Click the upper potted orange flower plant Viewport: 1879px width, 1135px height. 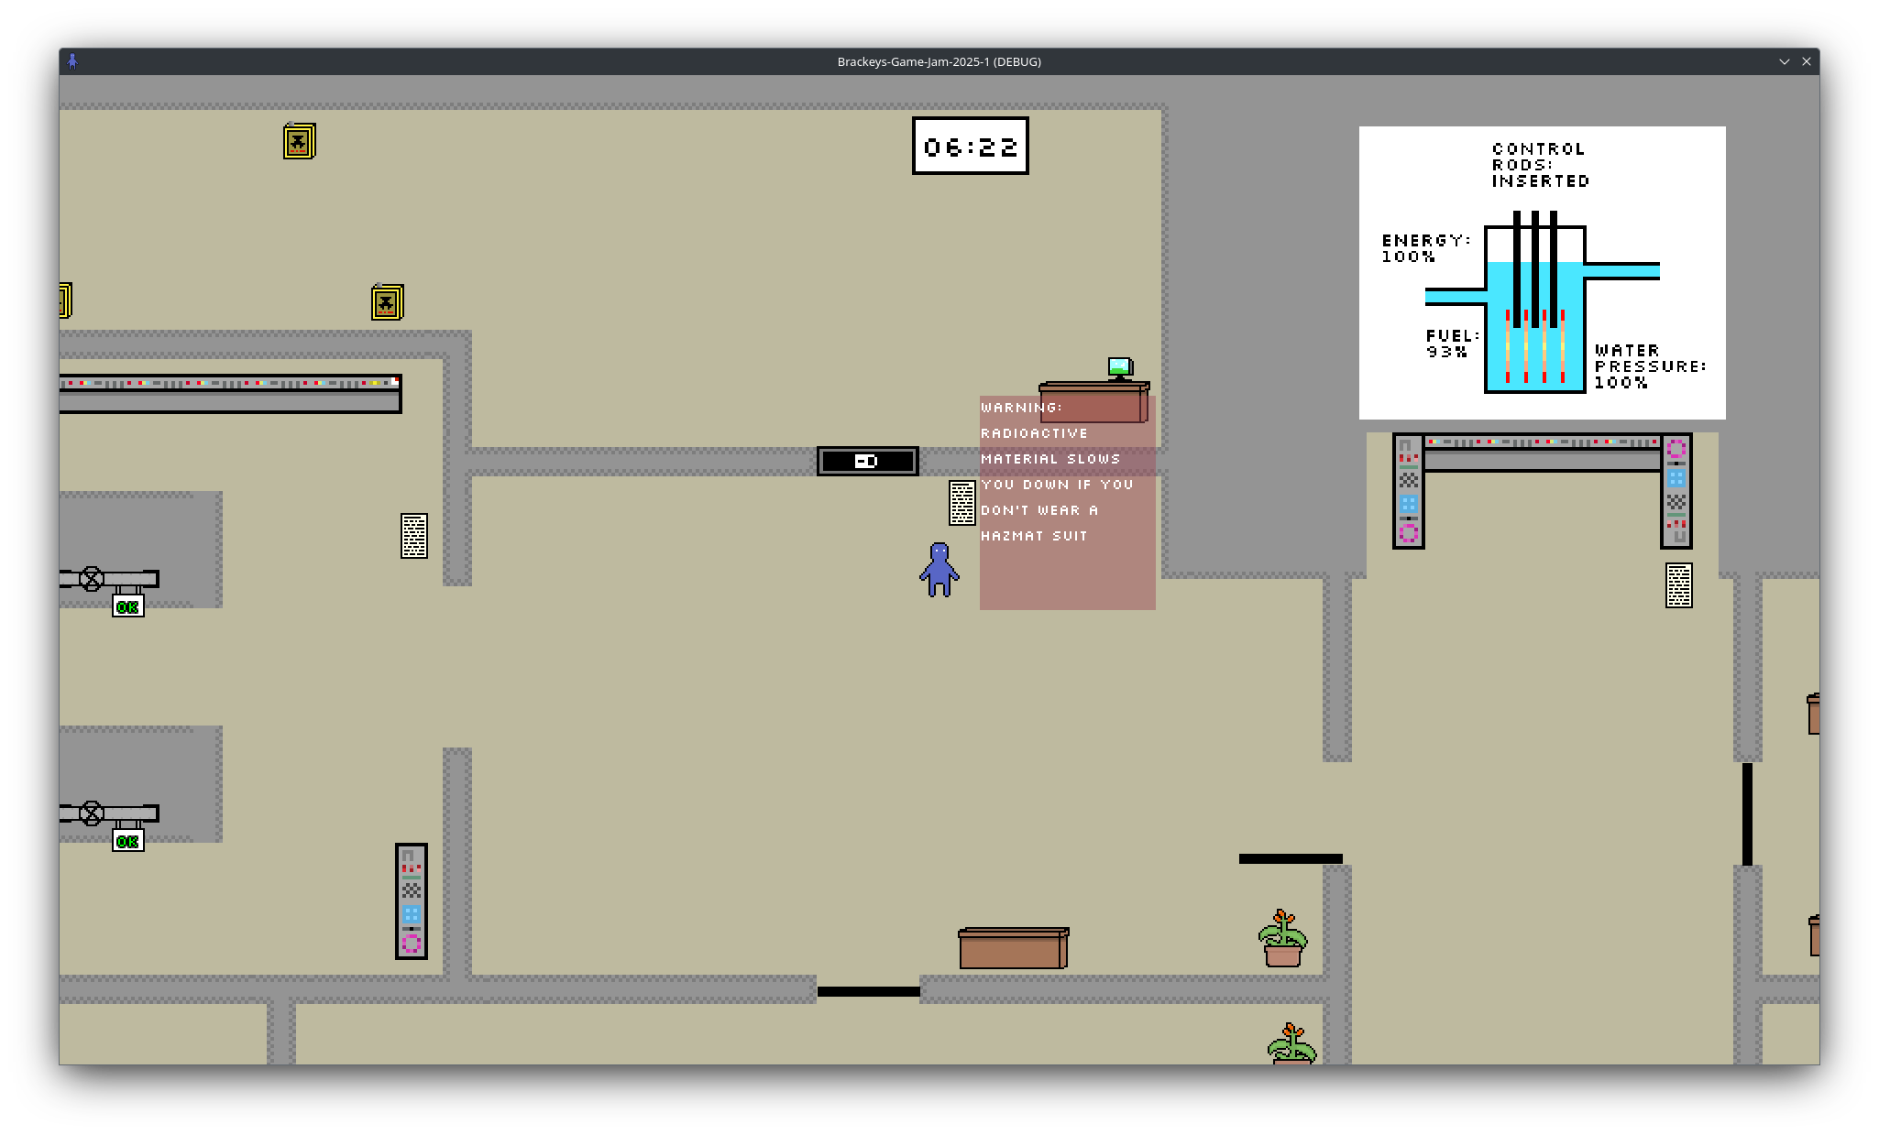click(x=1282, y=938)
